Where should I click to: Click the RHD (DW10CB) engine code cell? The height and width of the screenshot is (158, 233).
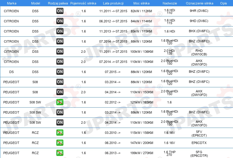tap(199, 52)
